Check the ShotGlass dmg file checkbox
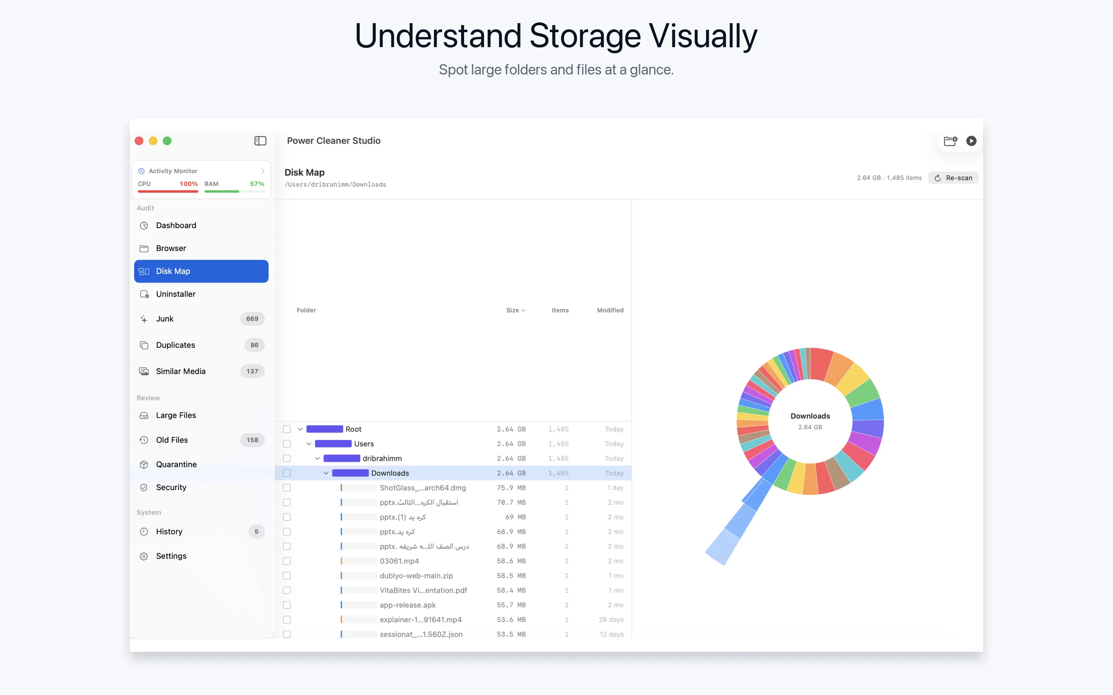This screenshot has height=695, width=1113. point(287,488)
